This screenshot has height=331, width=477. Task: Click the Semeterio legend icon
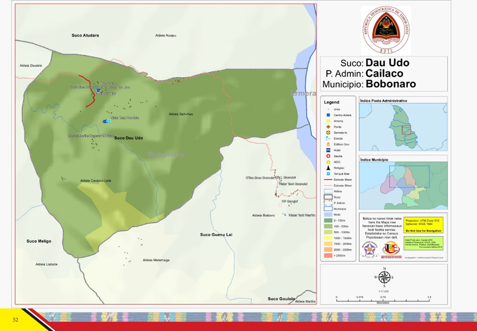pyautogui.click(x=328, y=132)
